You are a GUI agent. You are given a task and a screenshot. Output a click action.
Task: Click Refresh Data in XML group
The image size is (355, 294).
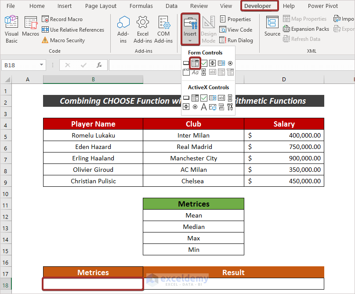(301, 39)
